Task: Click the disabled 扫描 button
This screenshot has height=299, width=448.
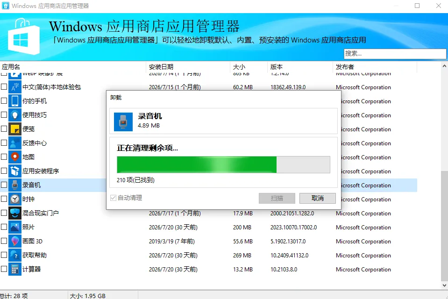Action: (277, 198)
